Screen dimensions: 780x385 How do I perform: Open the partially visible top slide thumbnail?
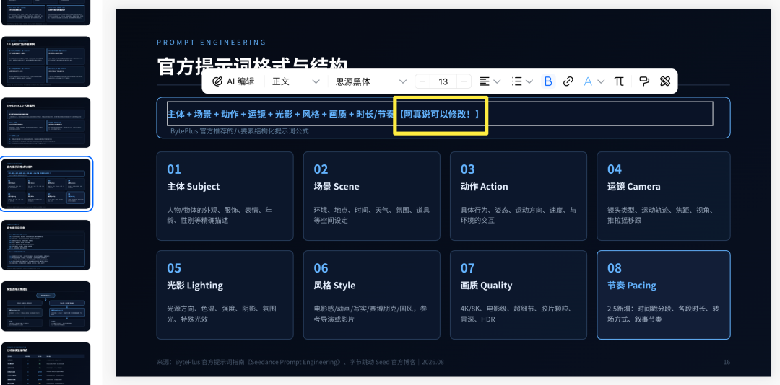(46, 12)
